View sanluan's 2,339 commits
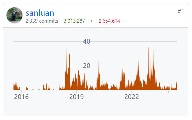This screenshot has height=120, width=192. [42, 21]
